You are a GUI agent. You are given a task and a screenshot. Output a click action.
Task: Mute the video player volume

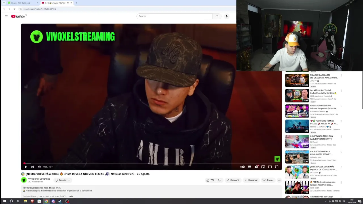tap(39, 167)
